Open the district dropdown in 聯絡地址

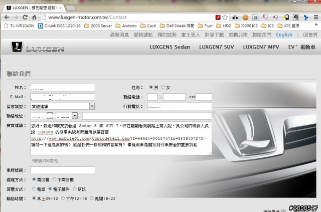[67, 116]
